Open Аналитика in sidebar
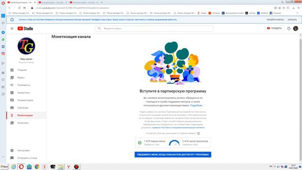The height and width of the screenshot is (170, 302). (26, 93)
